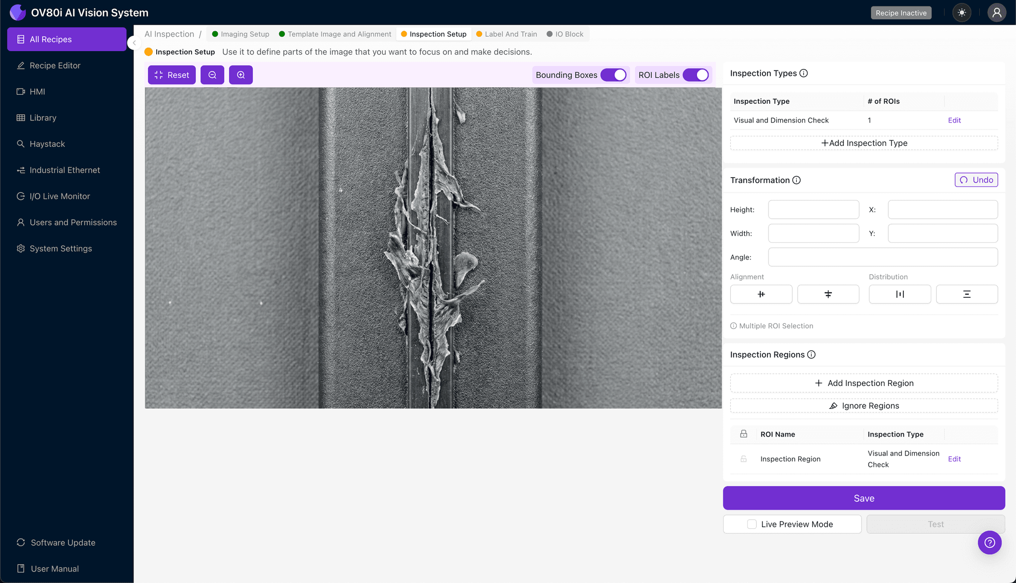Click the distribute vertically icon
Screen dimensions: 1016x583
tap(967, 294)
